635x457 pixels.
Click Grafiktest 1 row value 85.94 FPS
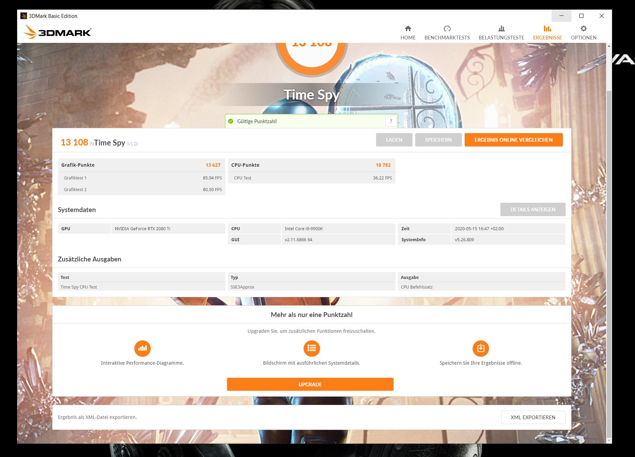(212, 178)
